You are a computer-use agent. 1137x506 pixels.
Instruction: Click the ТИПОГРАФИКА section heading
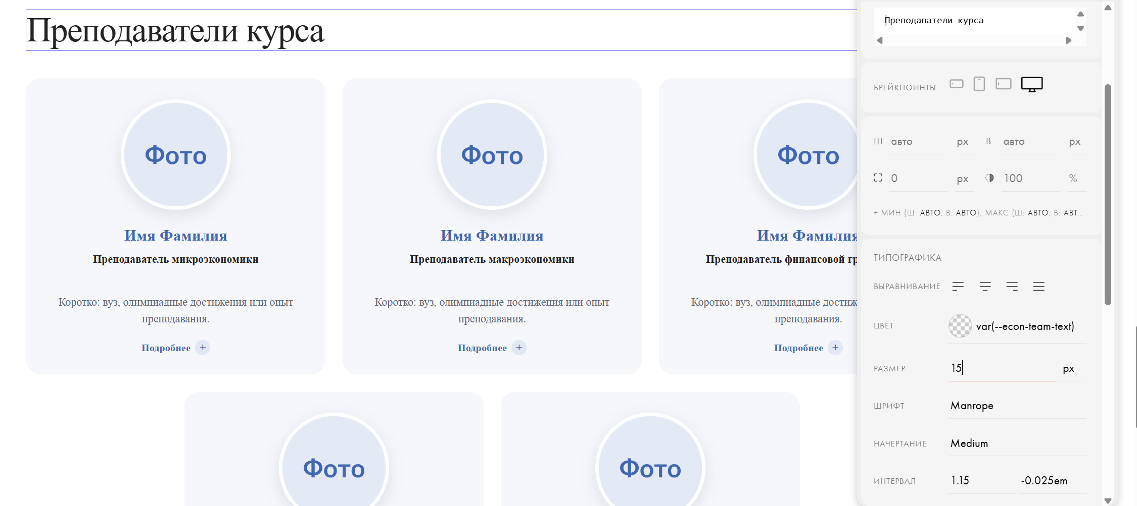pos(908,258)
